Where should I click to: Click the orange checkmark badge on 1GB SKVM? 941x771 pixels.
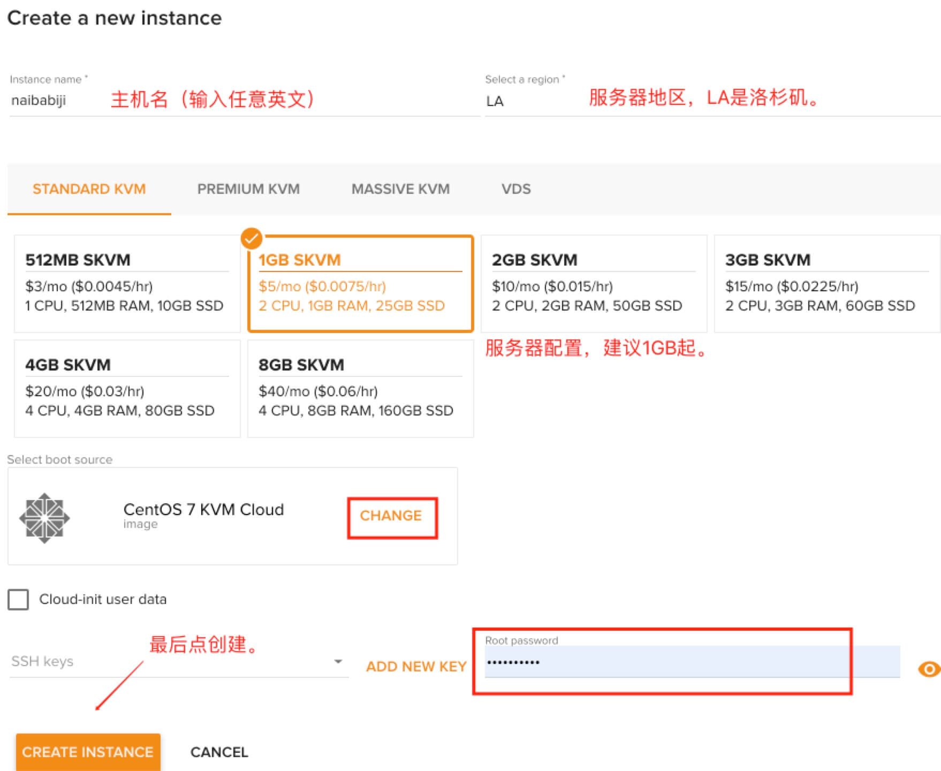tap(252, 239)
